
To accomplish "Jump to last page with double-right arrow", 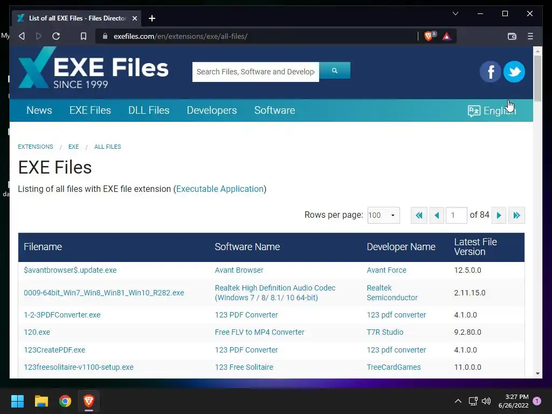I will click(516, 215).
